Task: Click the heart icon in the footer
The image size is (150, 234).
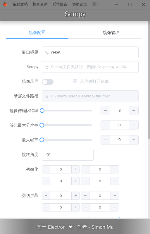Action: pos(70,227)
